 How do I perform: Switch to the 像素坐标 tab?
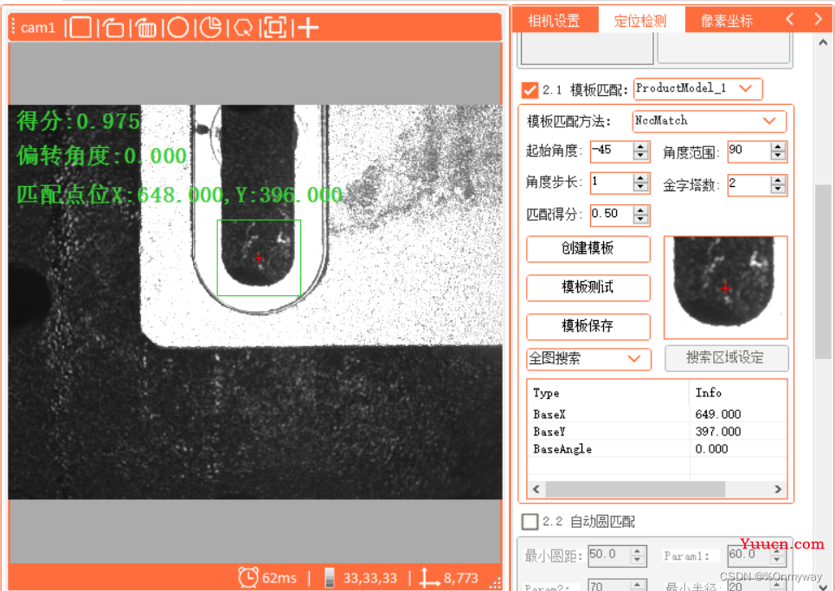[727, 20]
